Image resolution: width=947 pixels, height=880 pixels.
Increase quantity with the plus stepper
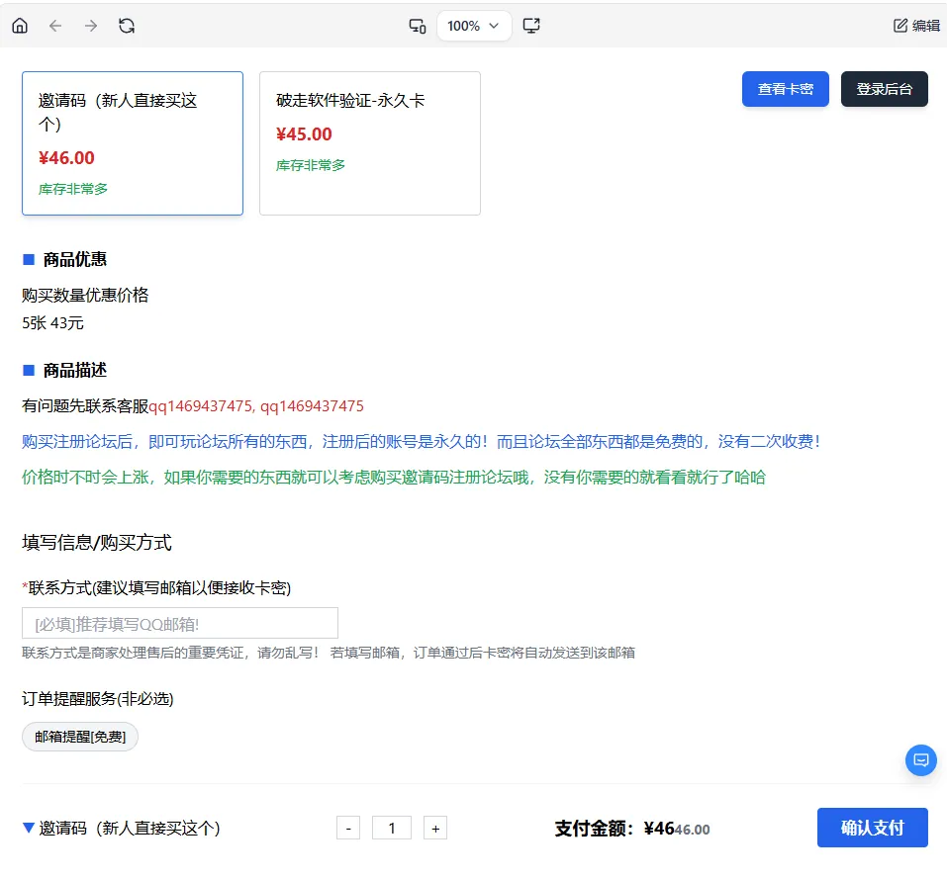click(x=435, y=828)
